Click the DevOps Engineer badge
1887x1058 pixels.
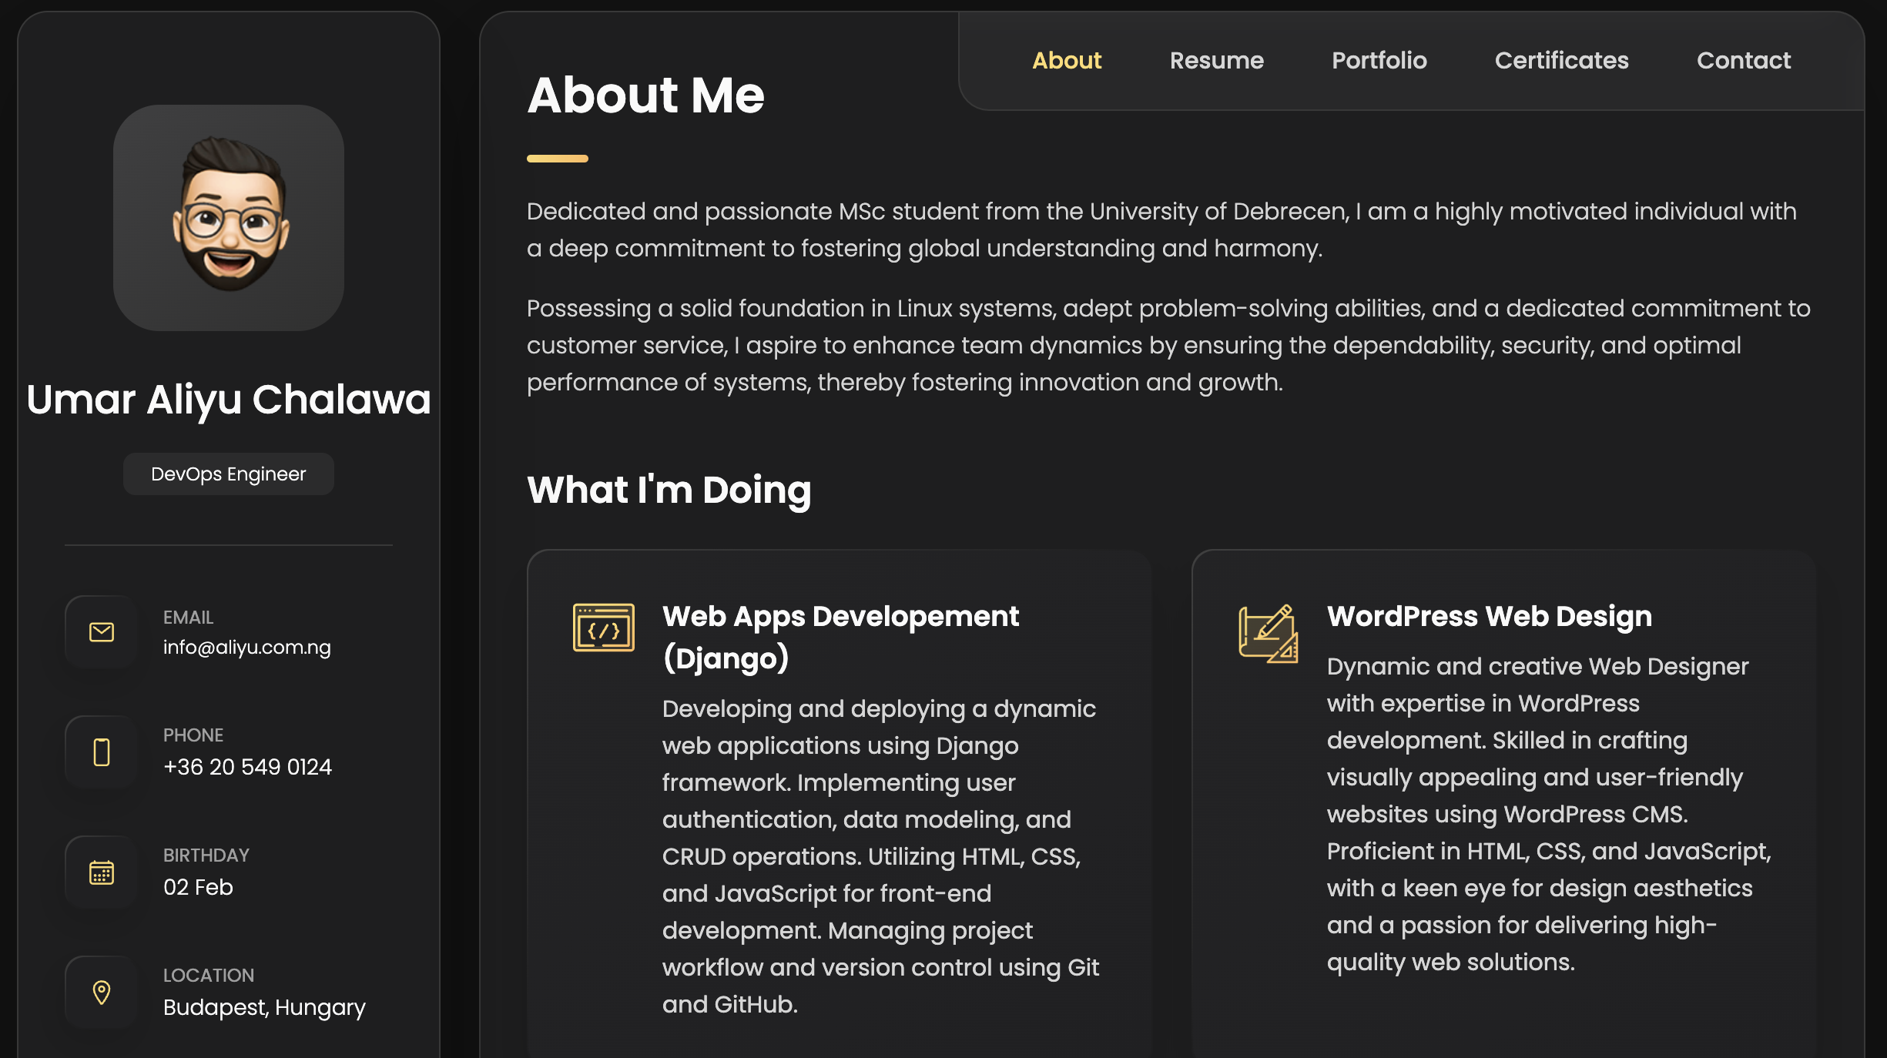tap(229, 474)
